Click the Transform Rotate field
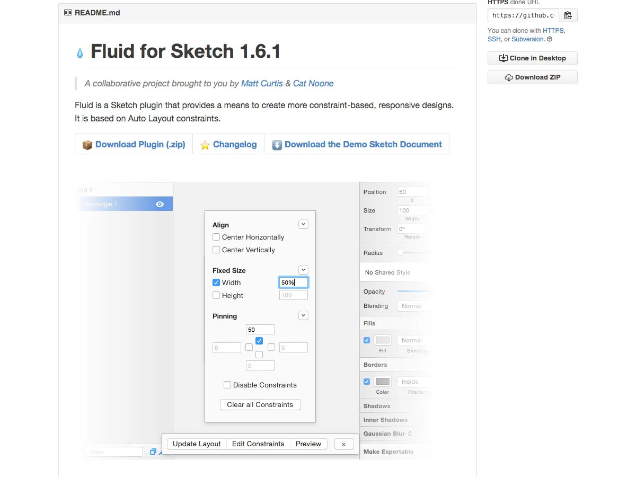The width and height of the screenshot is (636, 477). coord(413,229)
